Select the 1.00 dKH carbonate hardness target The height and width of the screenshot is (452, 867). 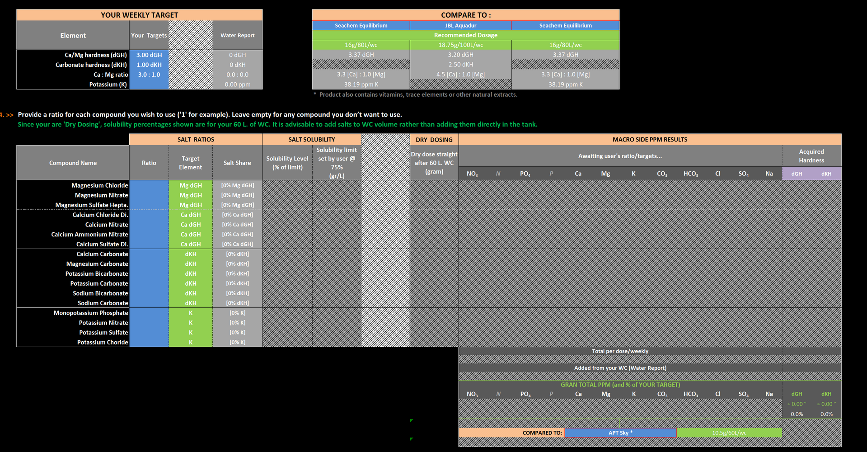click(149, 65)
